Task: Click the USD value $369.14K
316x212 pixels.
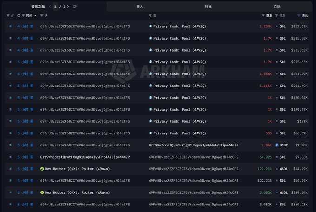Action: coord(299,192)
